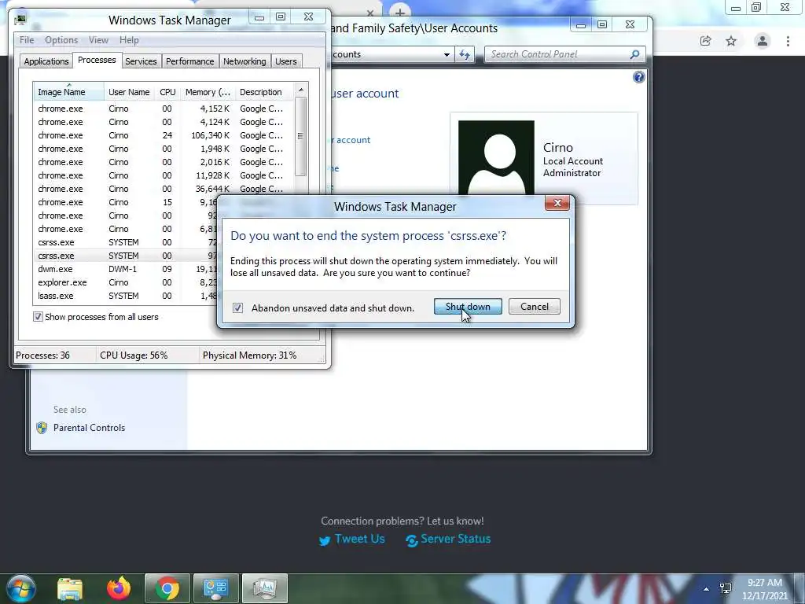
Task: Click Task Manager title bar icon
Action: coord(20,20)
